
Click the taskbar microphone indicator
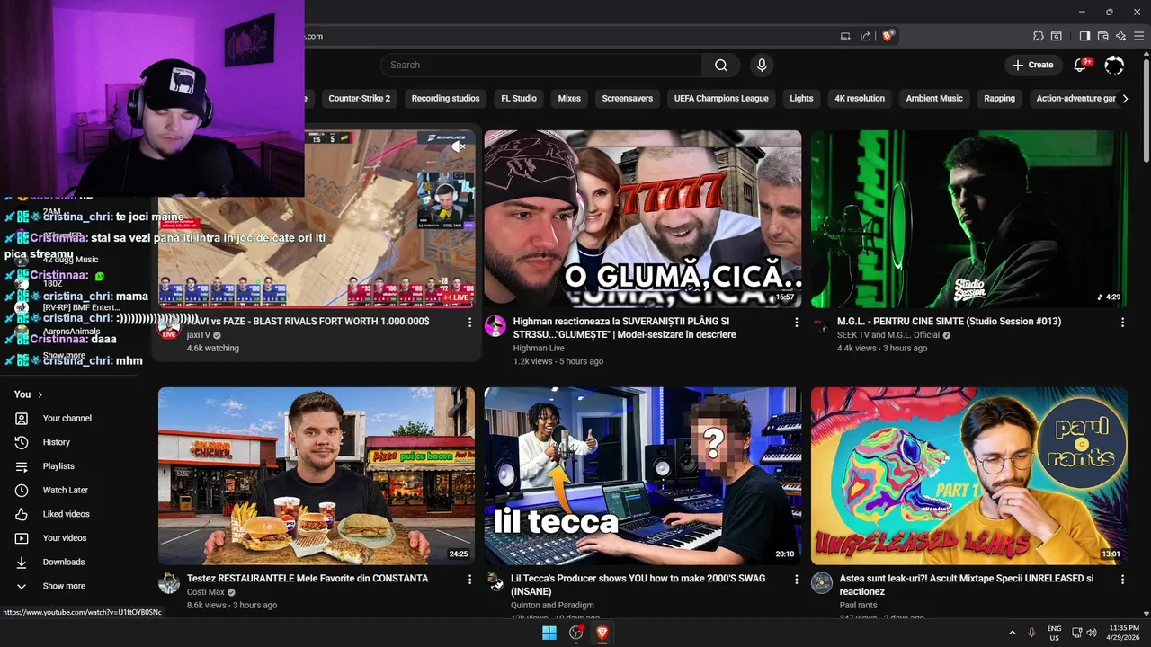[1031, 633]
